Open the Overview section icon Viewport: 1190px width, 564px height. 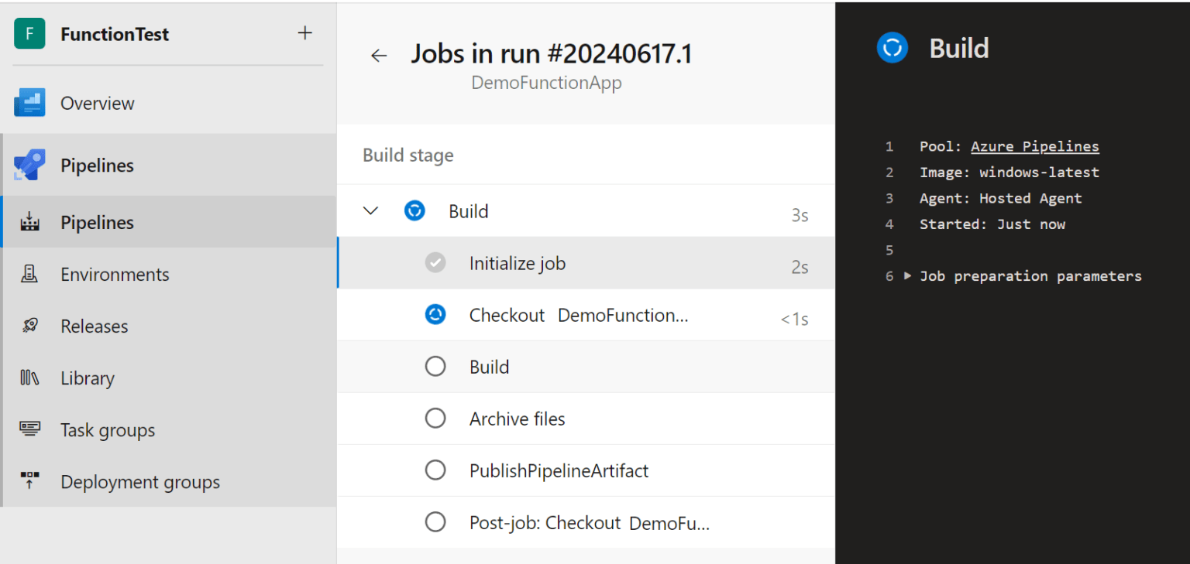(x=29, y=103)
